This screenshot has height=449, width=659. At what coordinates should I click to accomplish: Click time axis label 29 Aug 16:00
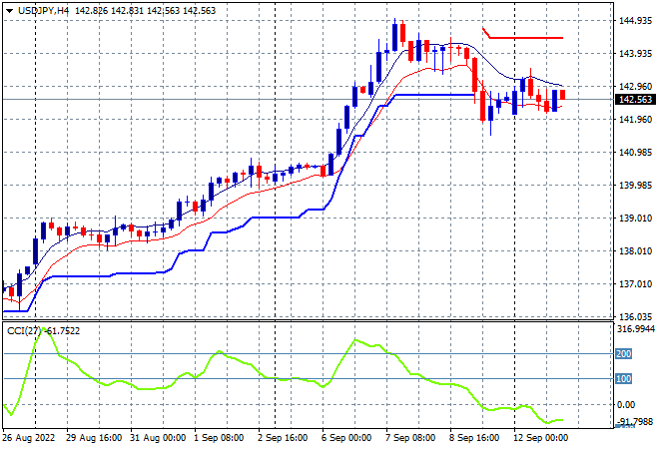tap(94, 438)
